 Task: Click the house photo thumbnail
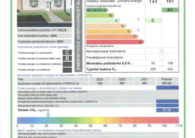point(44,13)
